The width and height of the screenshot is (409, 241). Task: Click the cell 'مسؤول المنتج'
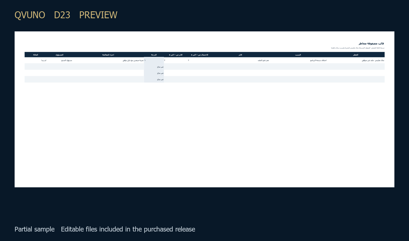click(66, 61)
